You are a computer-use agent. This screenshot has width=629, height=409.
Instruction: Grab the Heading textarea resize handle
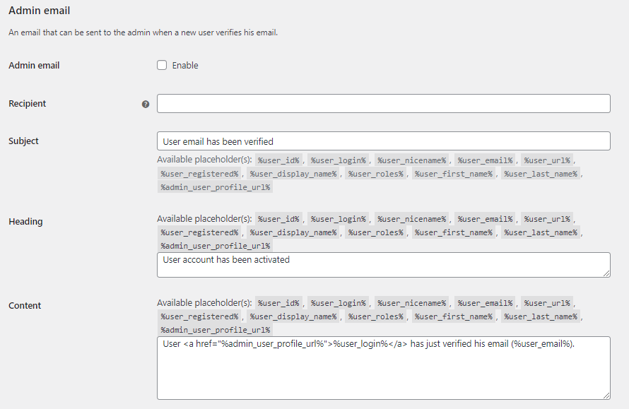[x=606, y=273]
